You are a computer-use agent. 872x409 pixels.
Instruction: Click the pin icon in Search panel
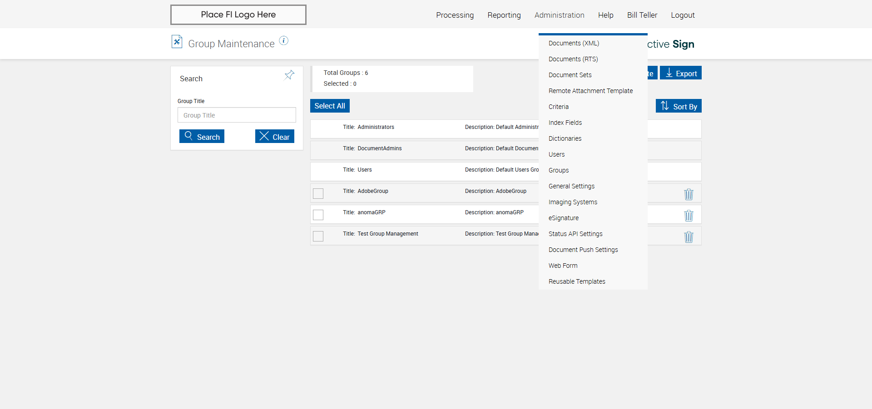(x=289, y=75)
